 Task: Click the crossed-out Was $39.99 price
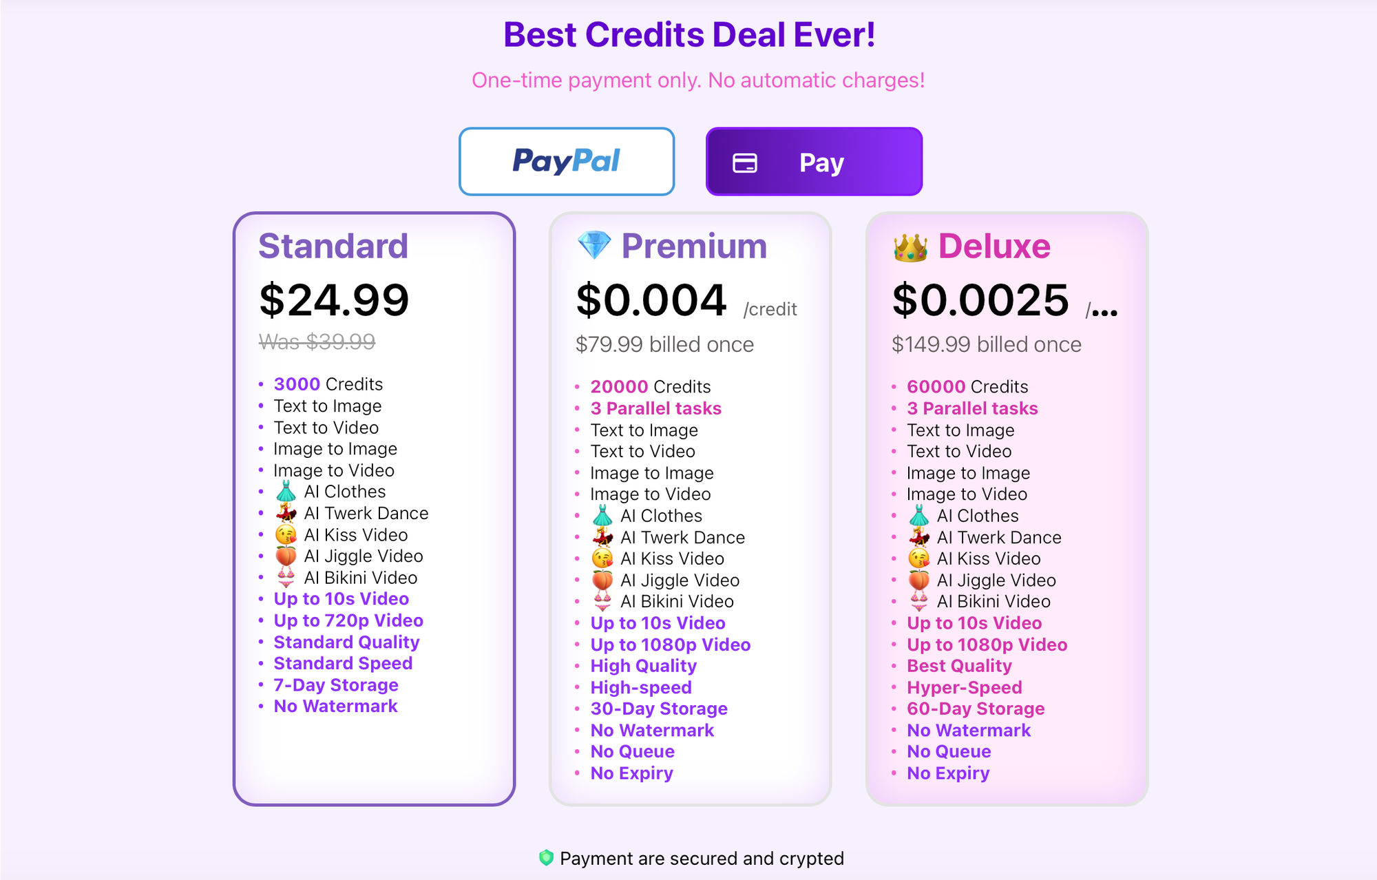coord(317,342)
